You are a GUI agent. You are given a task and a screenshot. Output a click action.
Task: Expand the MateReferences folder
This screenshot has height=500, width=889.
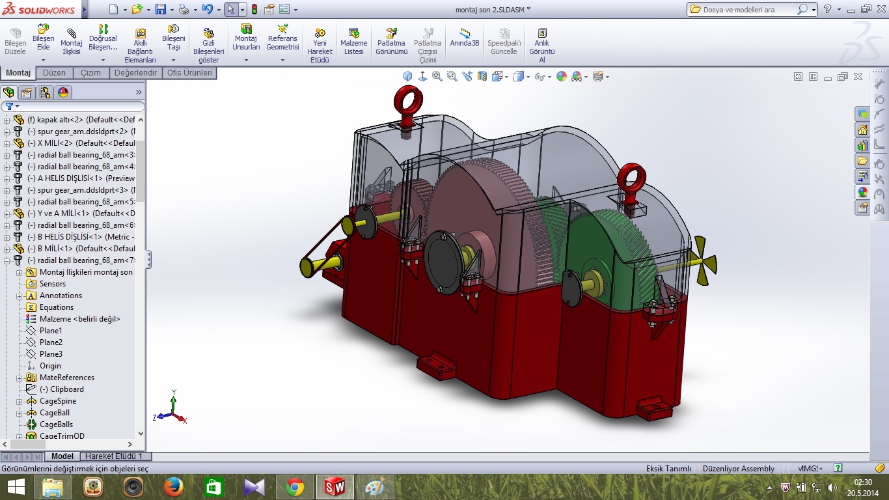tap(20, 378)
